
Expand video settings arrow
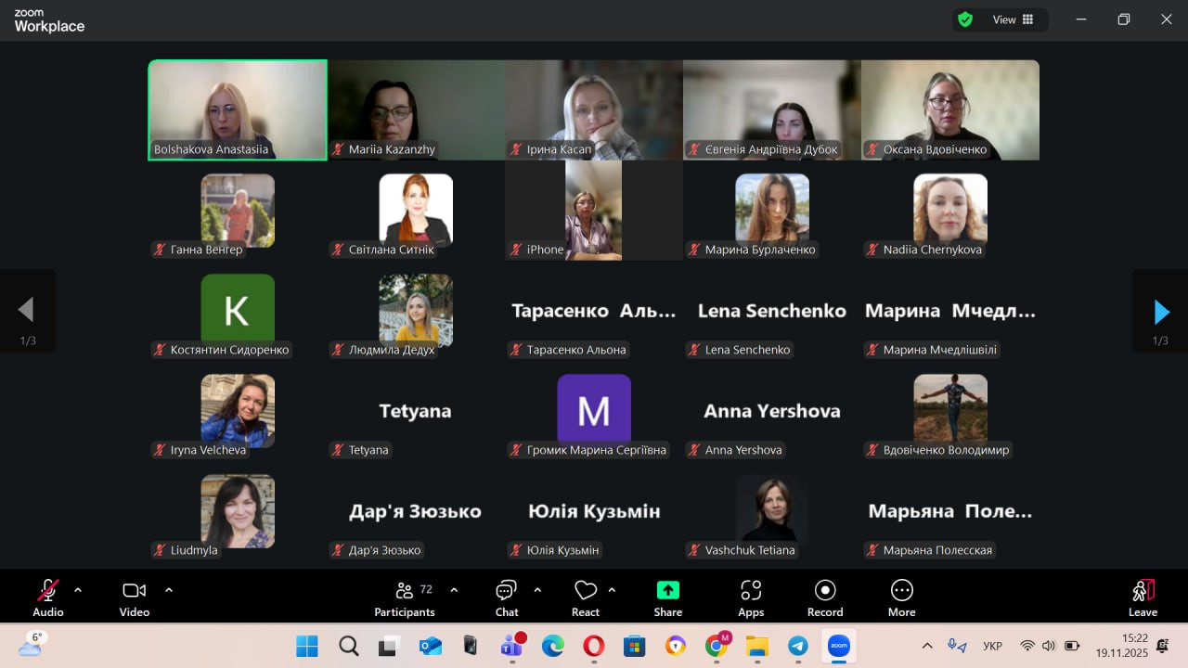pyautogui.click(x=169, y=589)
